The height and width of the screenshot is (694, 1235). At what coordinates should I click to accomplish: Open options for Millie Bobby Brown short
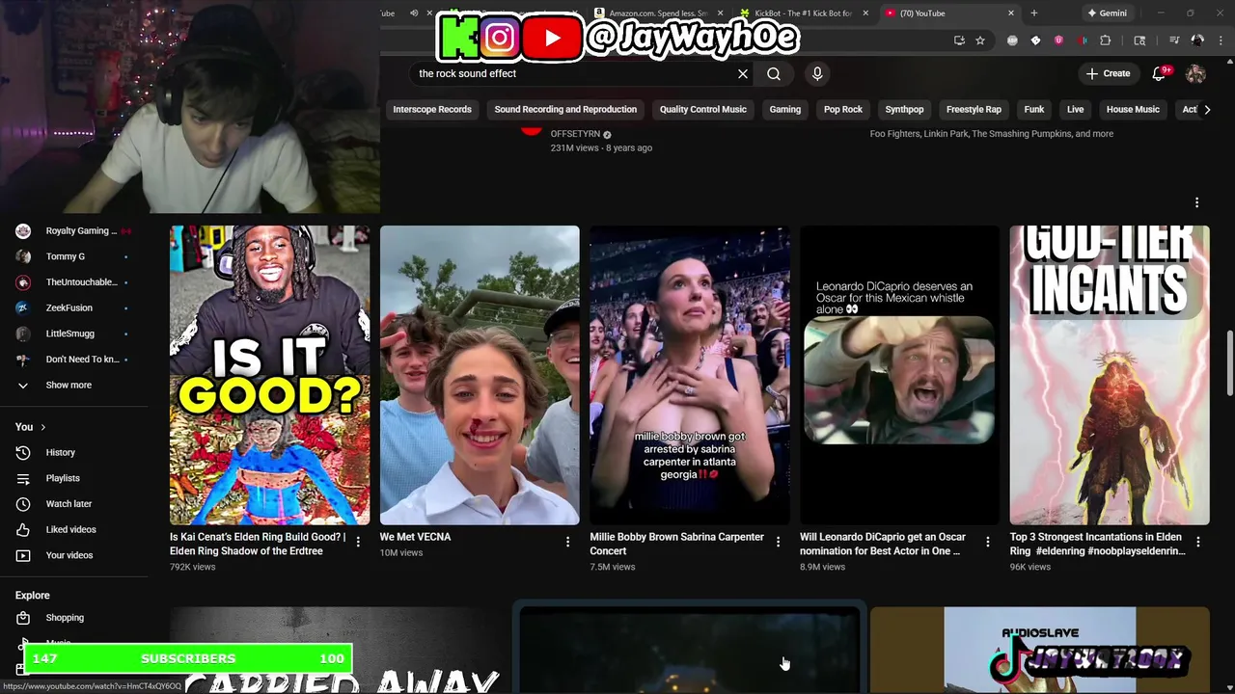[x=778, y=542]
